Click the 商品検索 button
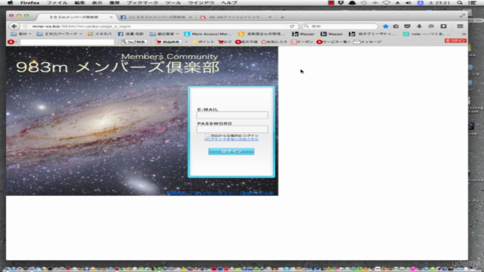This screenshot has height=272, width=484. point(168,42)
